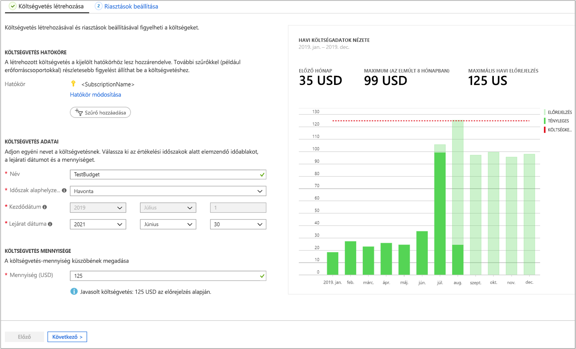Click the October forecast bar
Image resolution: width=576 pixels, height=349 pixels.
493,213
